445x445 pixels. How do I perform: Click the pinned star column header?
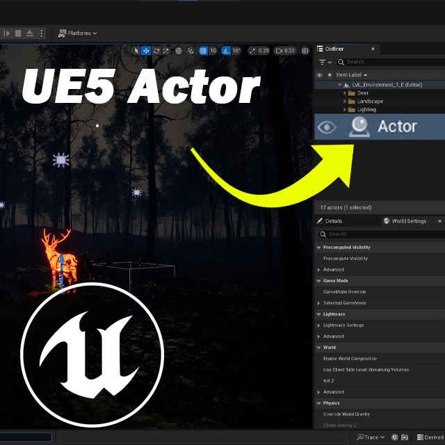(x=330, y=75)
